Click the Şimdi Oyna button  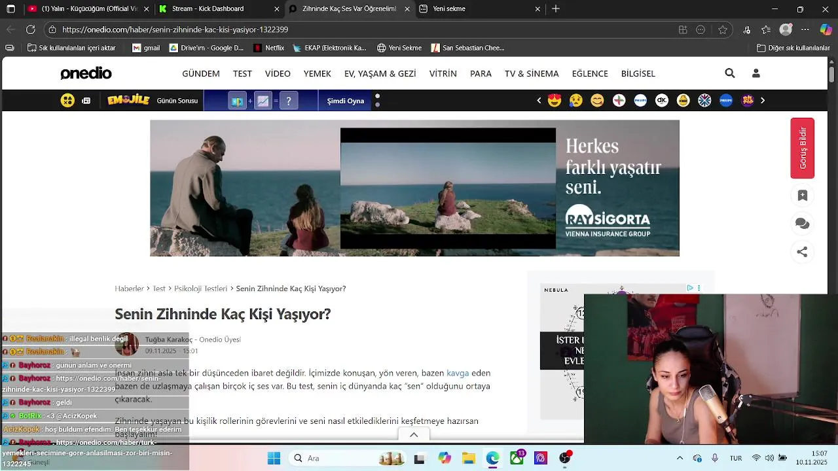click(x=346, y=101)
